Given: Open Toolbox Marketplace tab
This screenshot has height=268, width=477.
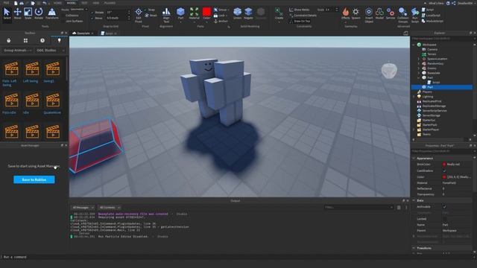Looking at the screenshot, I should tap(8, 40).
